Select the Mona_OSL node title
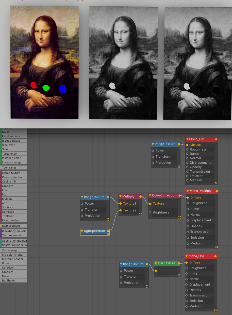This screenshot has height=315, width=232. tap(196, 256)
